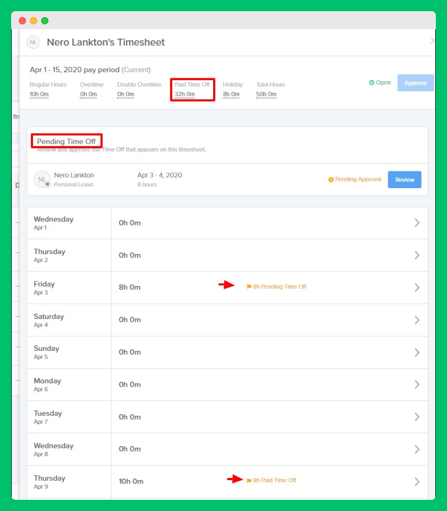This screenshot has width=447, height=511.
Task: Click the NL avatar in pending time off row
Action: (x=42, y=179)
